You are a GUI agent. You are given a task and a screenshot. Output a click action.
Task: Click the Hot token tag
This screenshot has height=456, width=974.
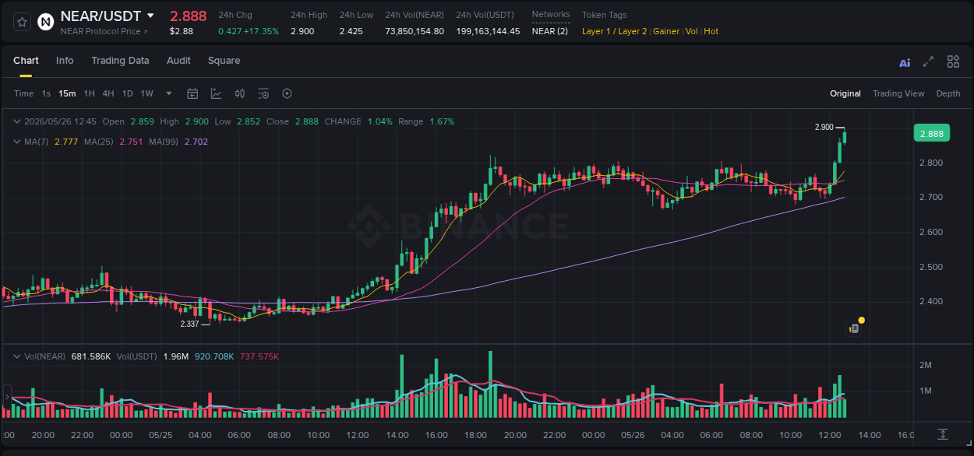point(711,31)
